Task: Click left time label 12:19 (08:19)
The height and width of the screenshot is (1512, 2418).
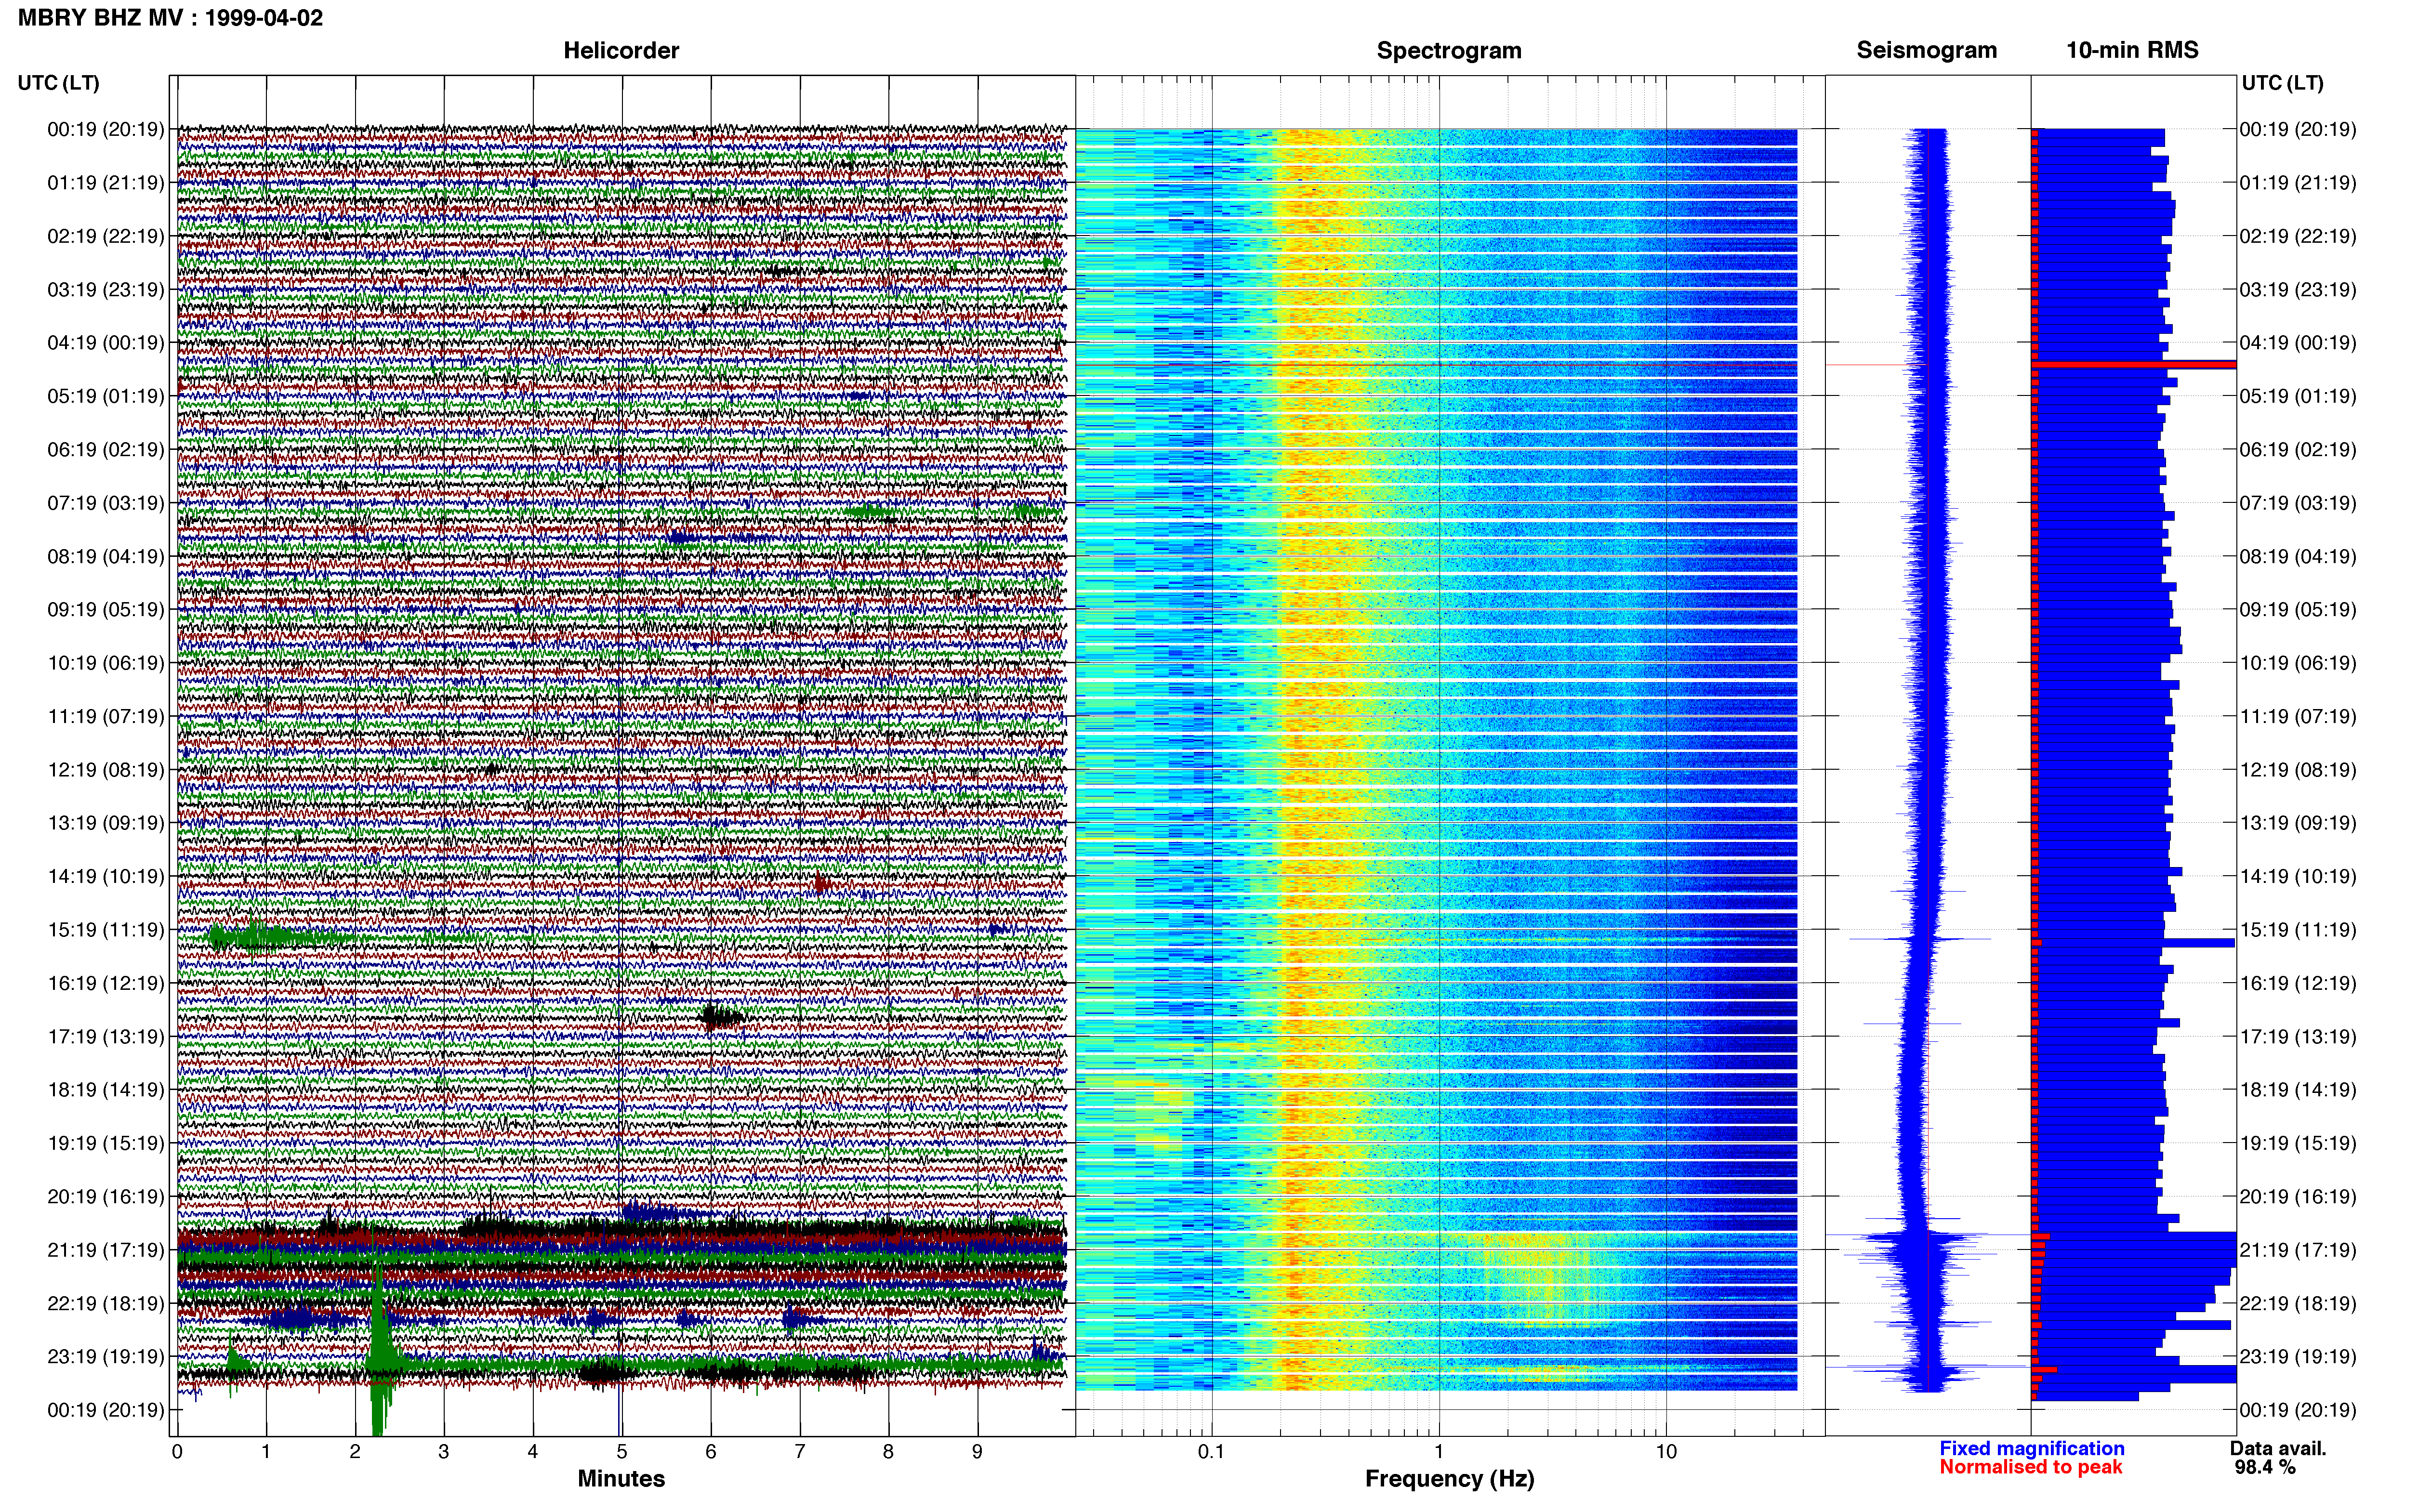Action: pos(106,770)
